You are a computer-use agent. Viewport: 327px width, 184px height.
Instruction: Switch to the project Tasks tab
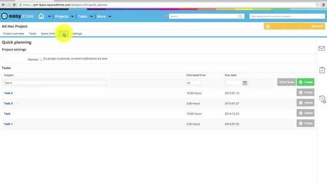pos(33,34)
